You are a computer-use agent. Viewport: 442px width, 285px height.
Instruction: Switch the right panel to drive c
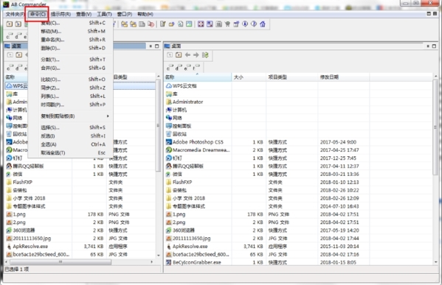[170, 67]
